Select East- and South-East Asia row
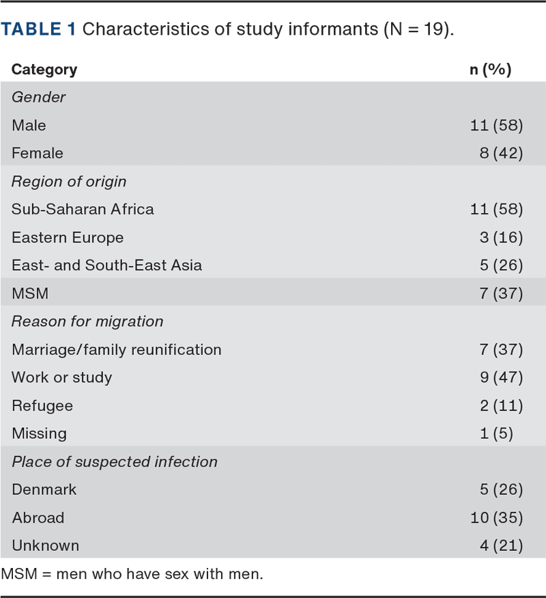546x598 pixels. pos(273,265)
